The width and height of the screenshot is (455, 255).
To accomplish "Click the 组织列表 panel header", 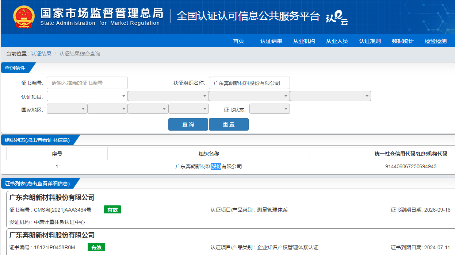I will pos(37,140).
